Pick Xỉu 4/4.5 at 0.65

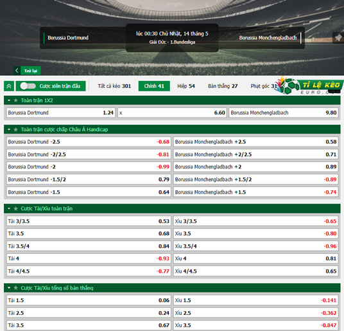(x=255, y=271)
